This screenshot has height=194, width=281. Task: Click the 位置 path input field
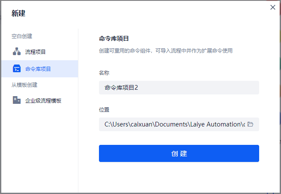point(173,124)
